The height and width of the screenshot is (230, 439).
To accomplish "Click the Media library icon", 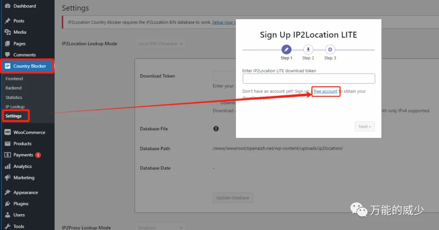I will coord(8,32).
